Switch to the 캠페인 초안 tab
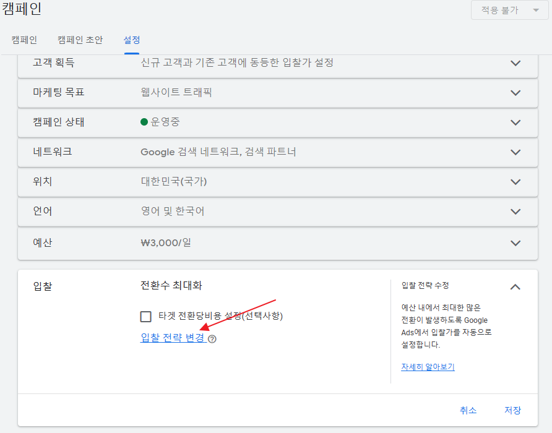The width and height of the screenshot is (552, 433). (x=80, y=40)
